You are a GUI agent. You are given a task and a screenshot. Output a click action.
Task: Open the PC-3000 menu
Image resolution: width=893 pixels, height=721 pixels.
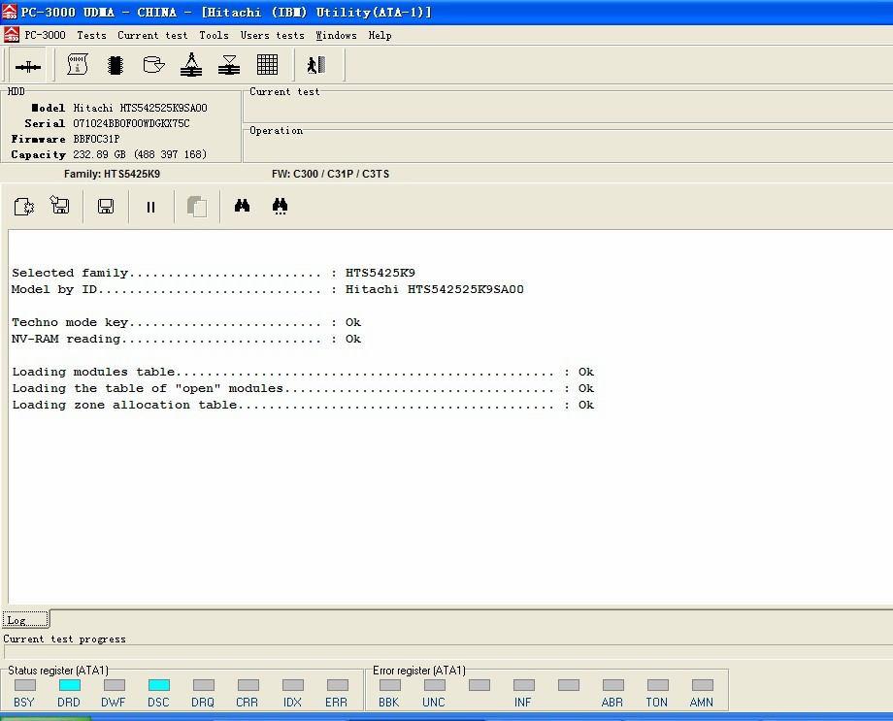45,35
